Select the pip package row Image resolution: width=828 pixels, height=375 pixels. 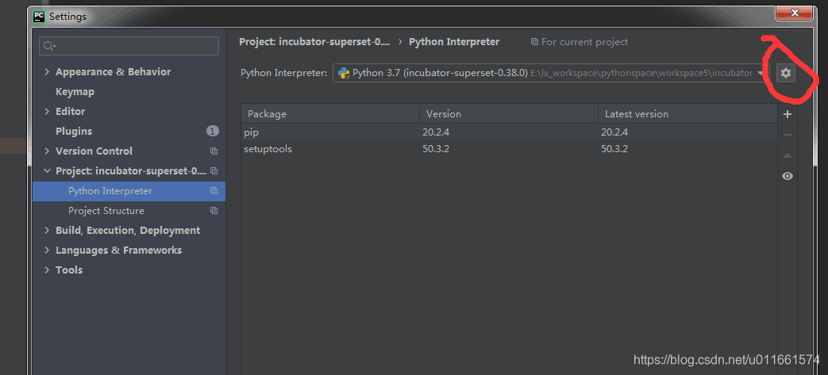509,132
